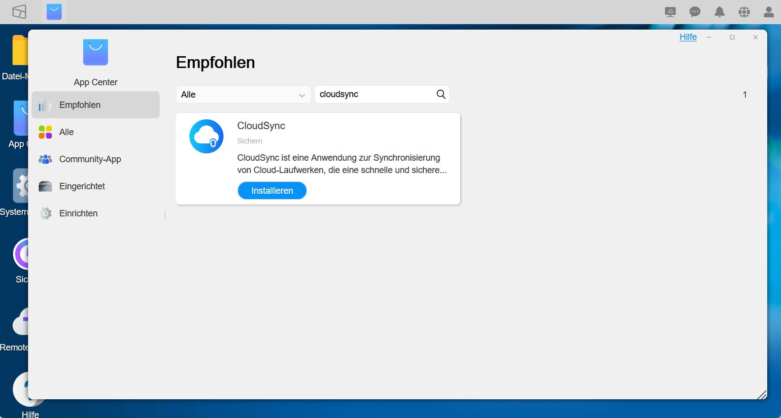Open the Sicherung desktop icon
781x418 pixels.
coord(21,254)
